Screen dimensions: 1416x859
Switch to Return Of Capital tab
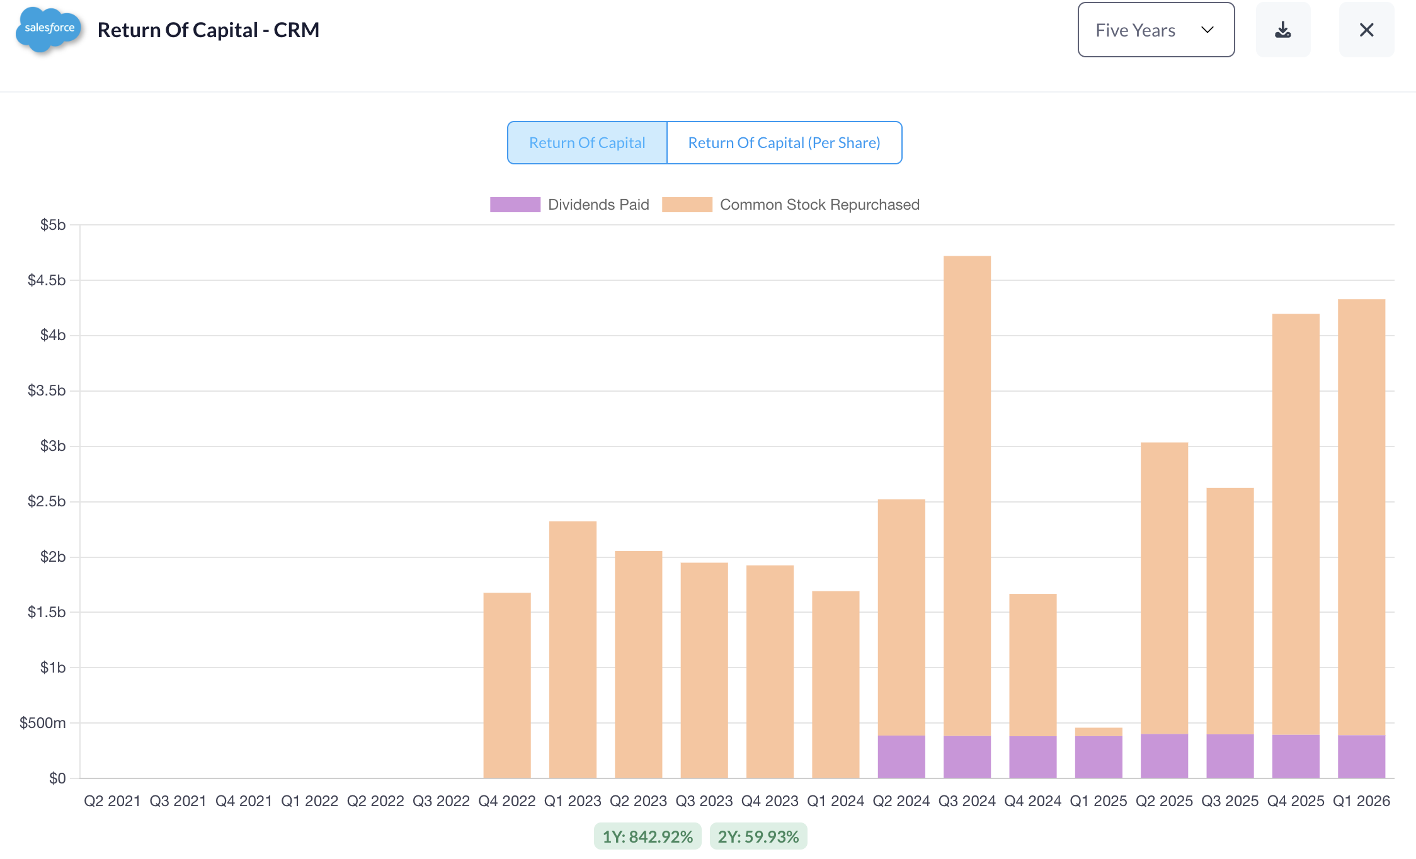[587, 143]
